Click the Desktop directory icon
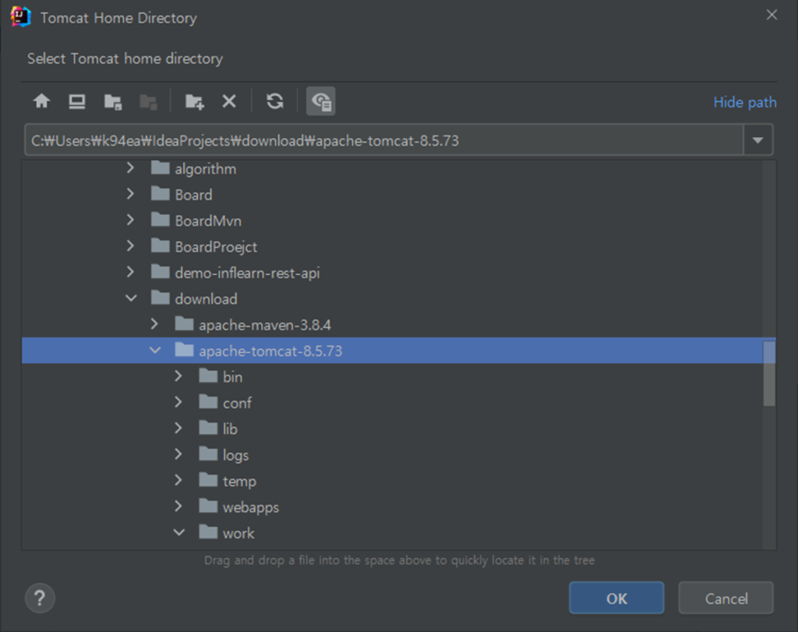The image size is (798, 632). 76,101
